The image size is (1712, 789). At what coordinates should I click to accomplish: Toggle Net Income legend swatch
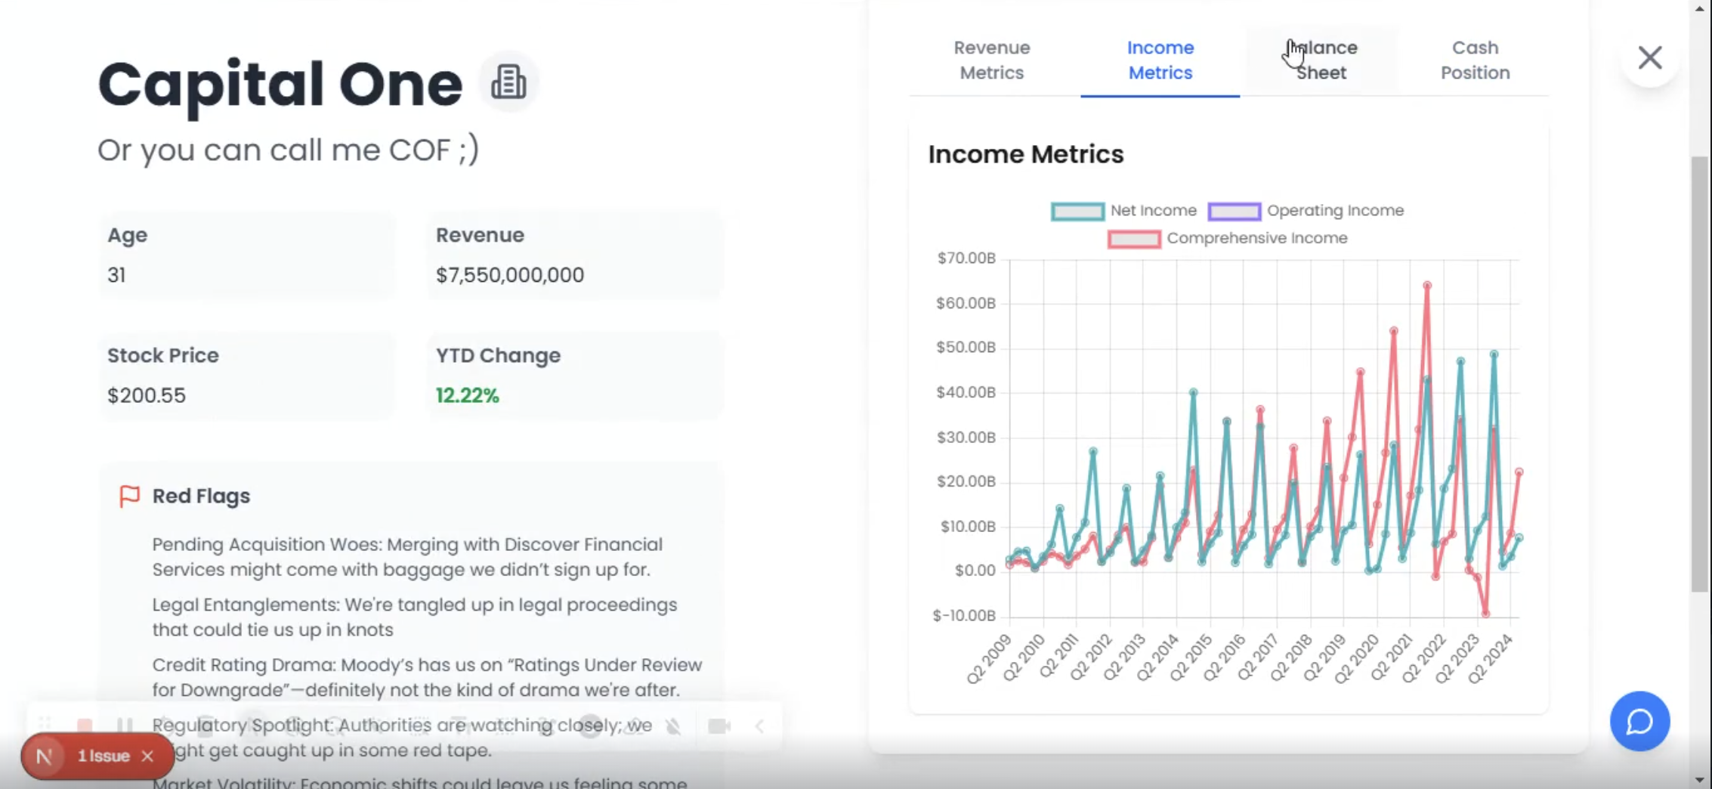pos(1077,211)
